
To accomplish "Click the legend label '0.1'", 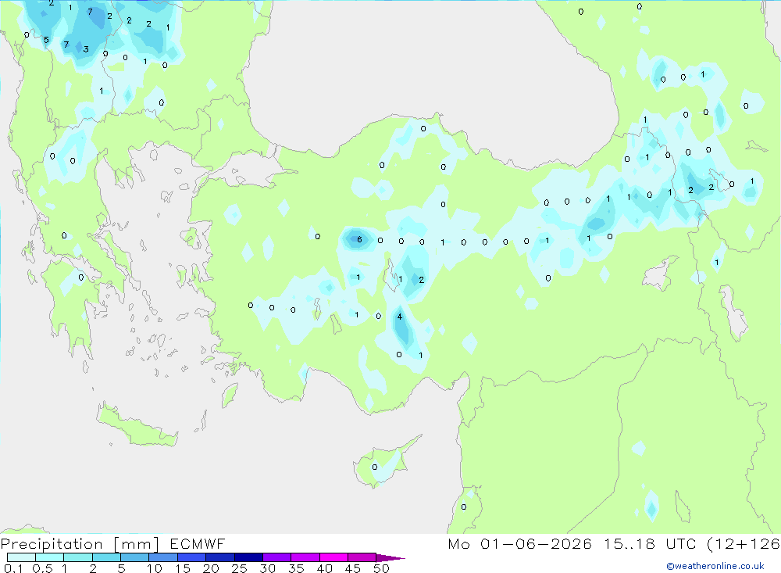I will (x=13, y=568).
